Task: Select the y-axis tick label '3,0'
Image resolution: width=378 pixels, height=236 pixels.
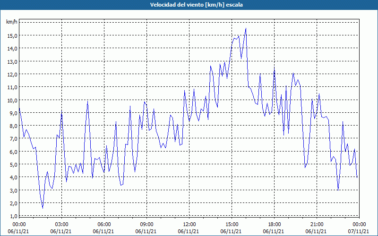Action: tap(13, 190)
